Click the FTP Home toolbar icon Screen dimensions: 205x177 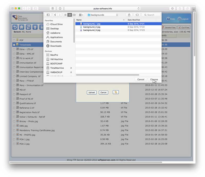pos(22,27)
